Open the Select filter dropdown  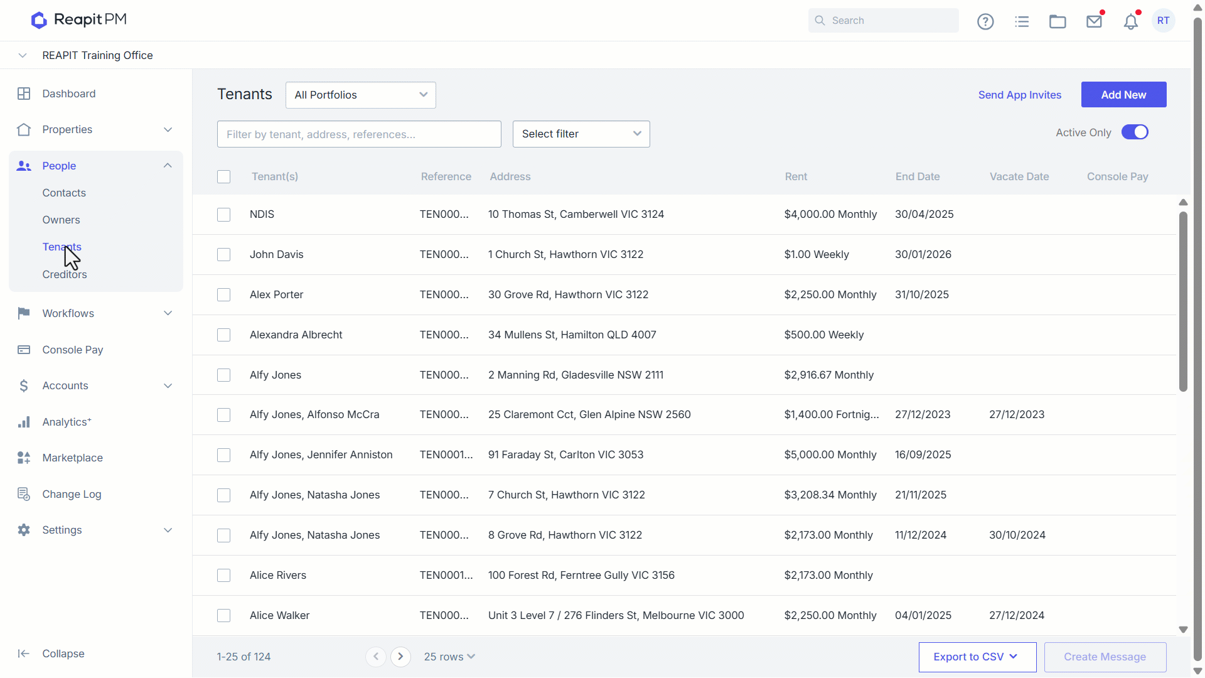point(581,134)
